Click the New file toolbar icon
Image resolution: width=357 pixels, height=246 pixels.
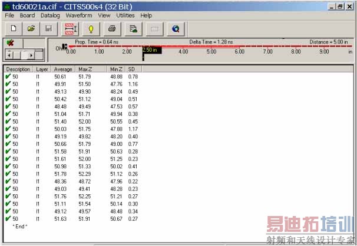(x=14, y=29)
